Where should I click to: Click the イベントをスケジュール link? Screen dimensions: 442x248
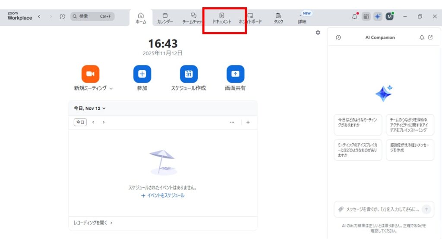tap(163, 195)
